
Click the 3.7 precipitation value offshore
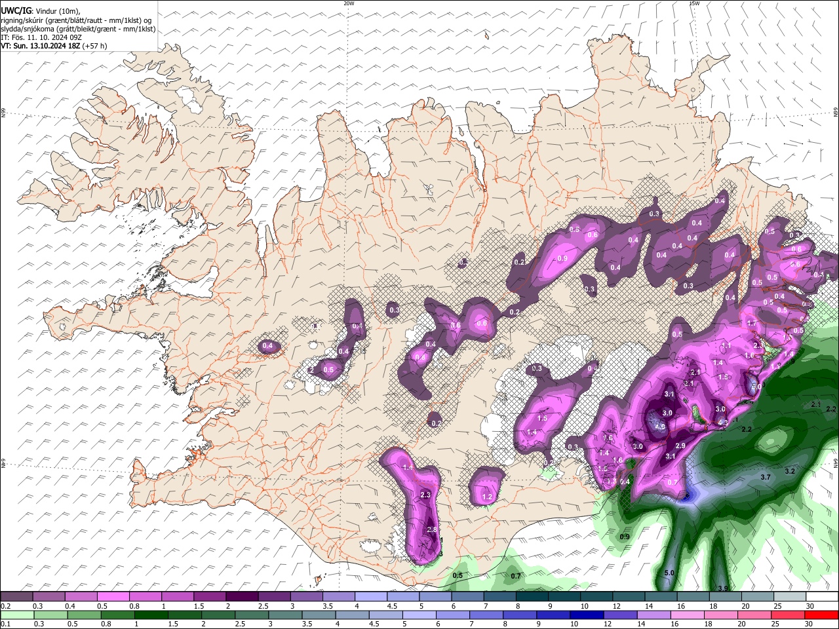[x=765, y=478]
